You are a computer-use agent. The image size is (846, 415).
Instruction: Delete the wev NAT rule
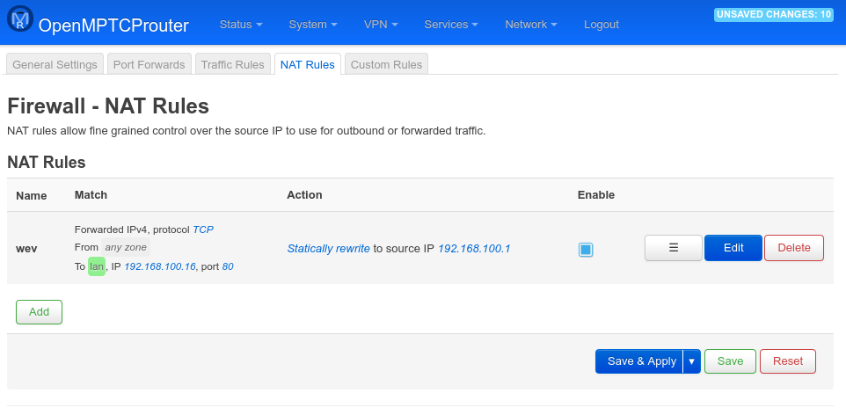[x=794, y=248]
